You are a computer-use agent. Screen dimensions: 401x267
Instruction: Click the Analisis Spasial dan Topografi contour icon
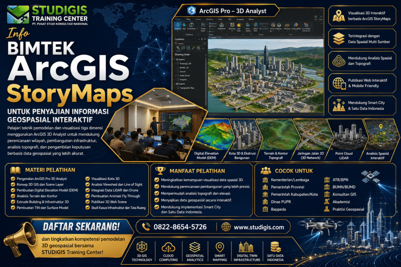pos(339,61)
